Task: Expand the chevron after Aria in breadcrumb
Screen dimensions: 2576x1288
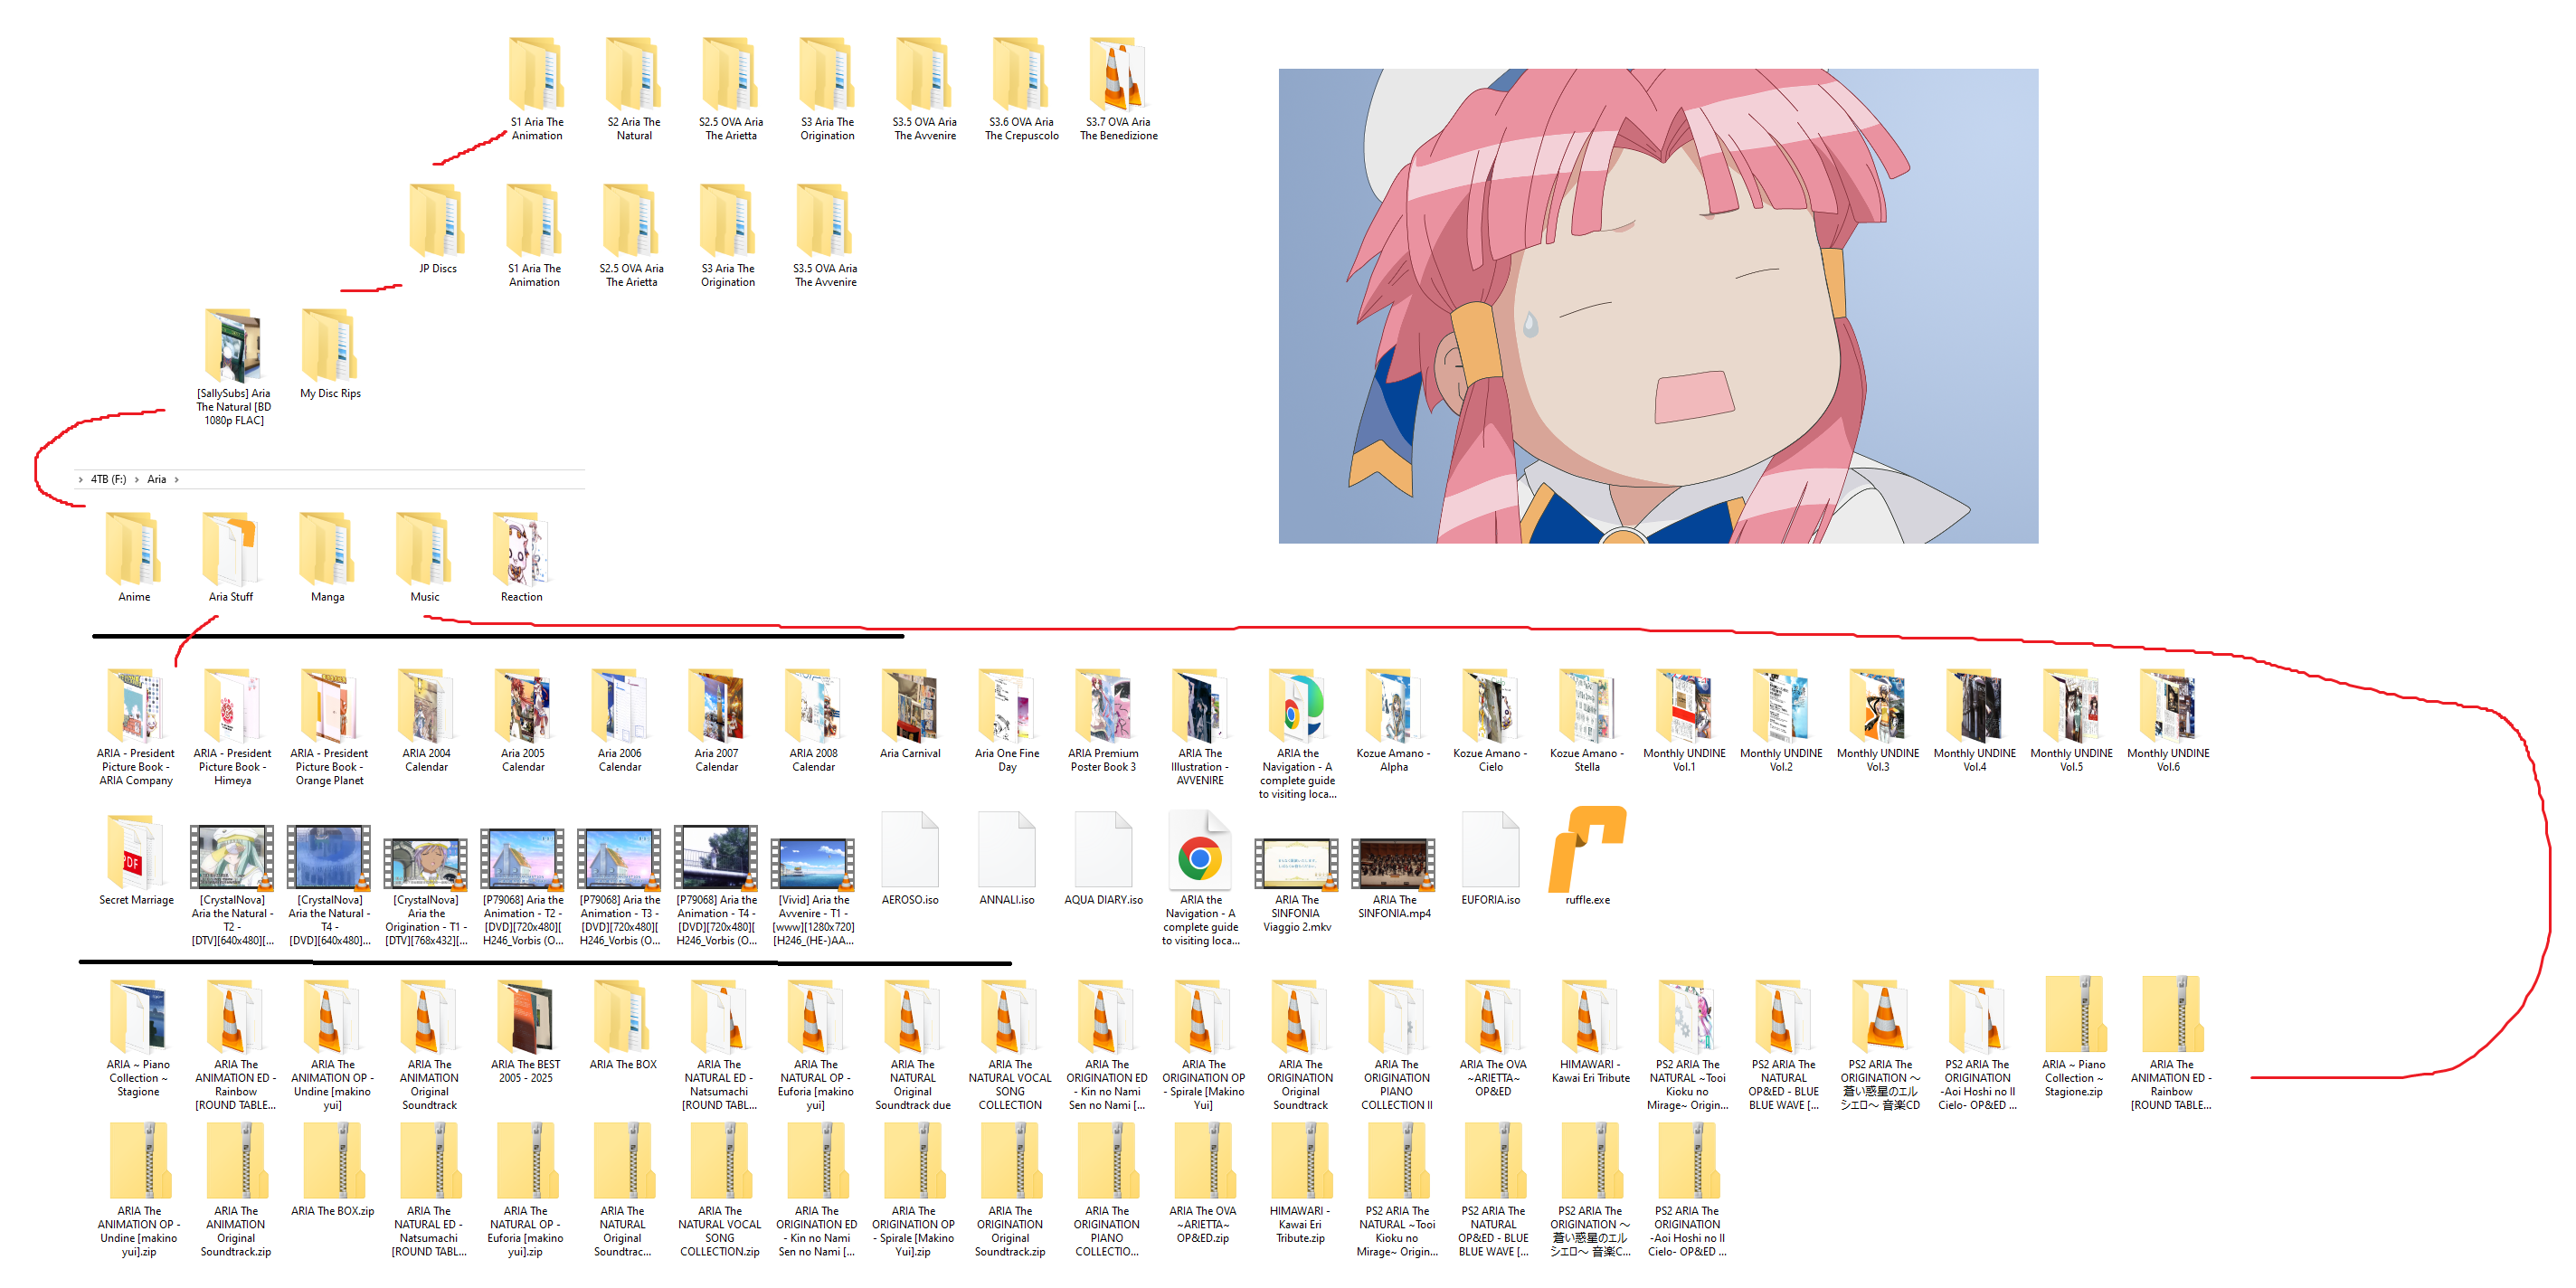Action: point(177,479)
